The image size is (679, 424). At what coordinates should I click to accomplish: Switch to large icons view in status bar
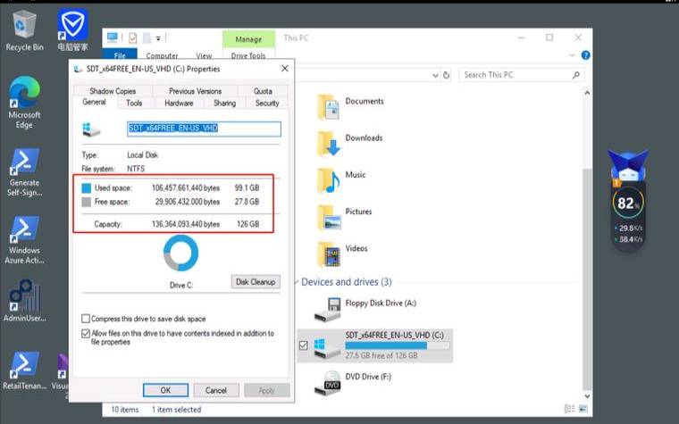[x=583, y=409]
